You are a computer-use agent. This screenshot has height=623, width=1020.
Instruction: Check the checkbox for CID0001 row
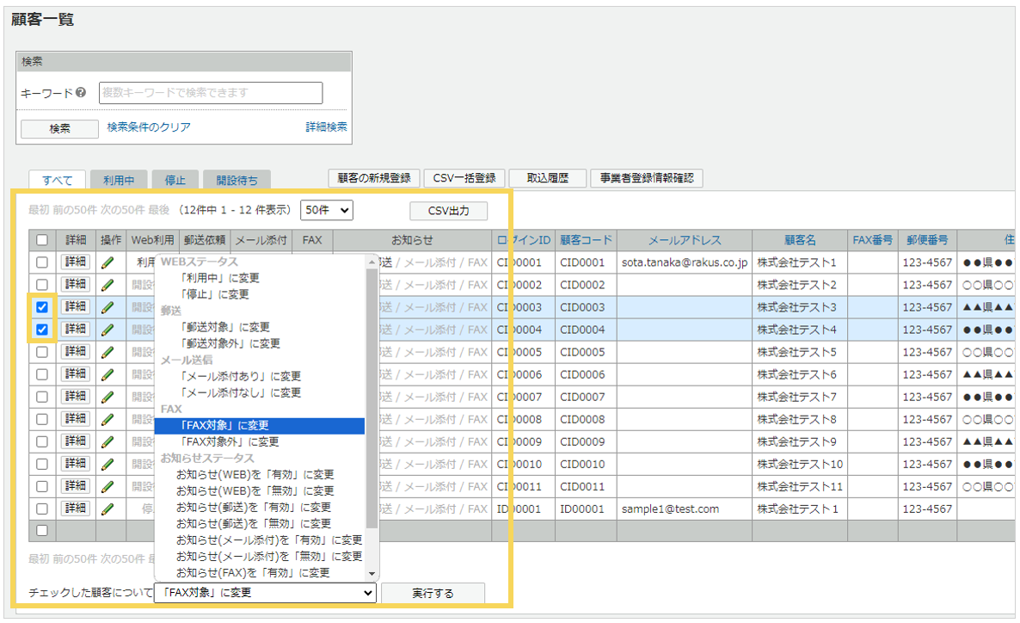[42, 262]
